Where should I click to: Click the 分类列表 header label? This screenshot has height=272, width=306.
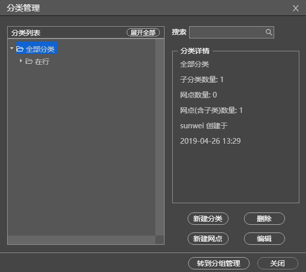(x=26, y=33)
